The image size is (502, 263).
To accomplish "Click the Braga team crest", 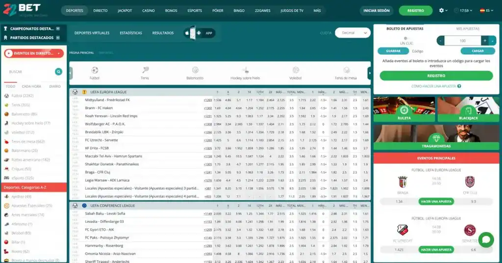I will 402,182.
